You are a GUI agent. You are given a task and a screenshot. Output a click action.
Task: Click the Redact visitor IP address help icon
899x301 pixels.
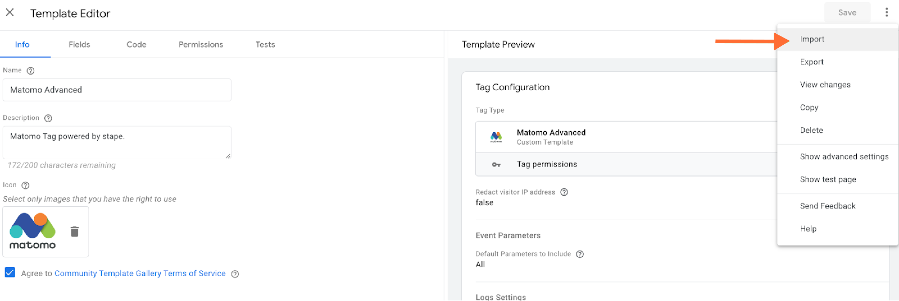coord(564,192)
